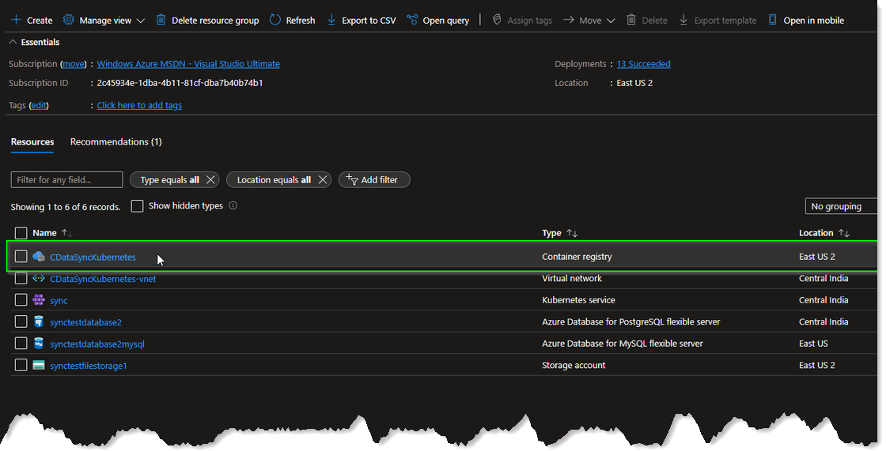Check the CDataSyncKubernetes-vnet row checkbox

tap(21, 278)
